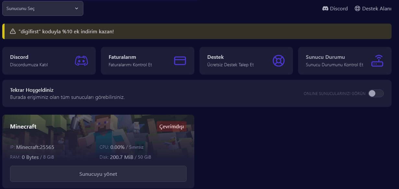The image size is (399, 189).
Task: Expand the chevron arrow in Sunucunu Seç
Action: [77, 8]
